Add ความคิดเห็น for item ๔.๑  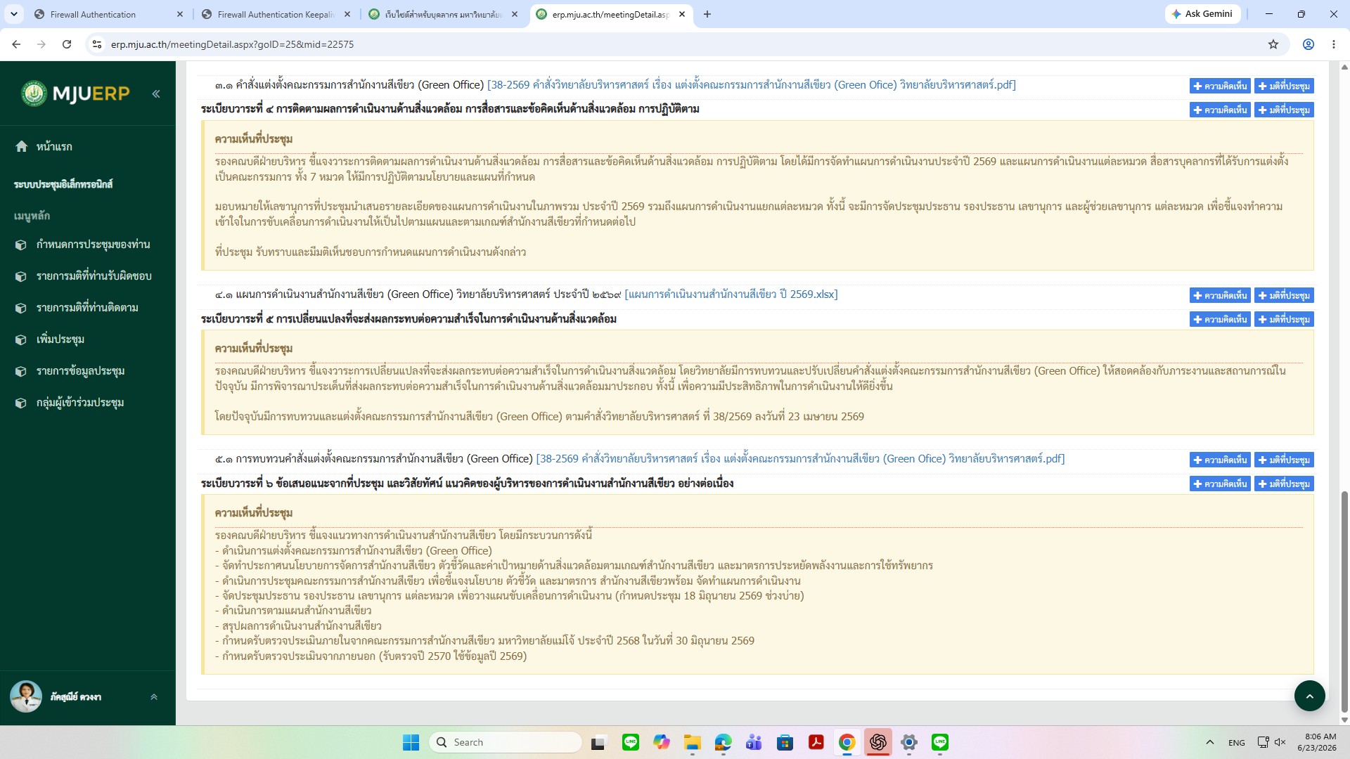coord(1220,295)
